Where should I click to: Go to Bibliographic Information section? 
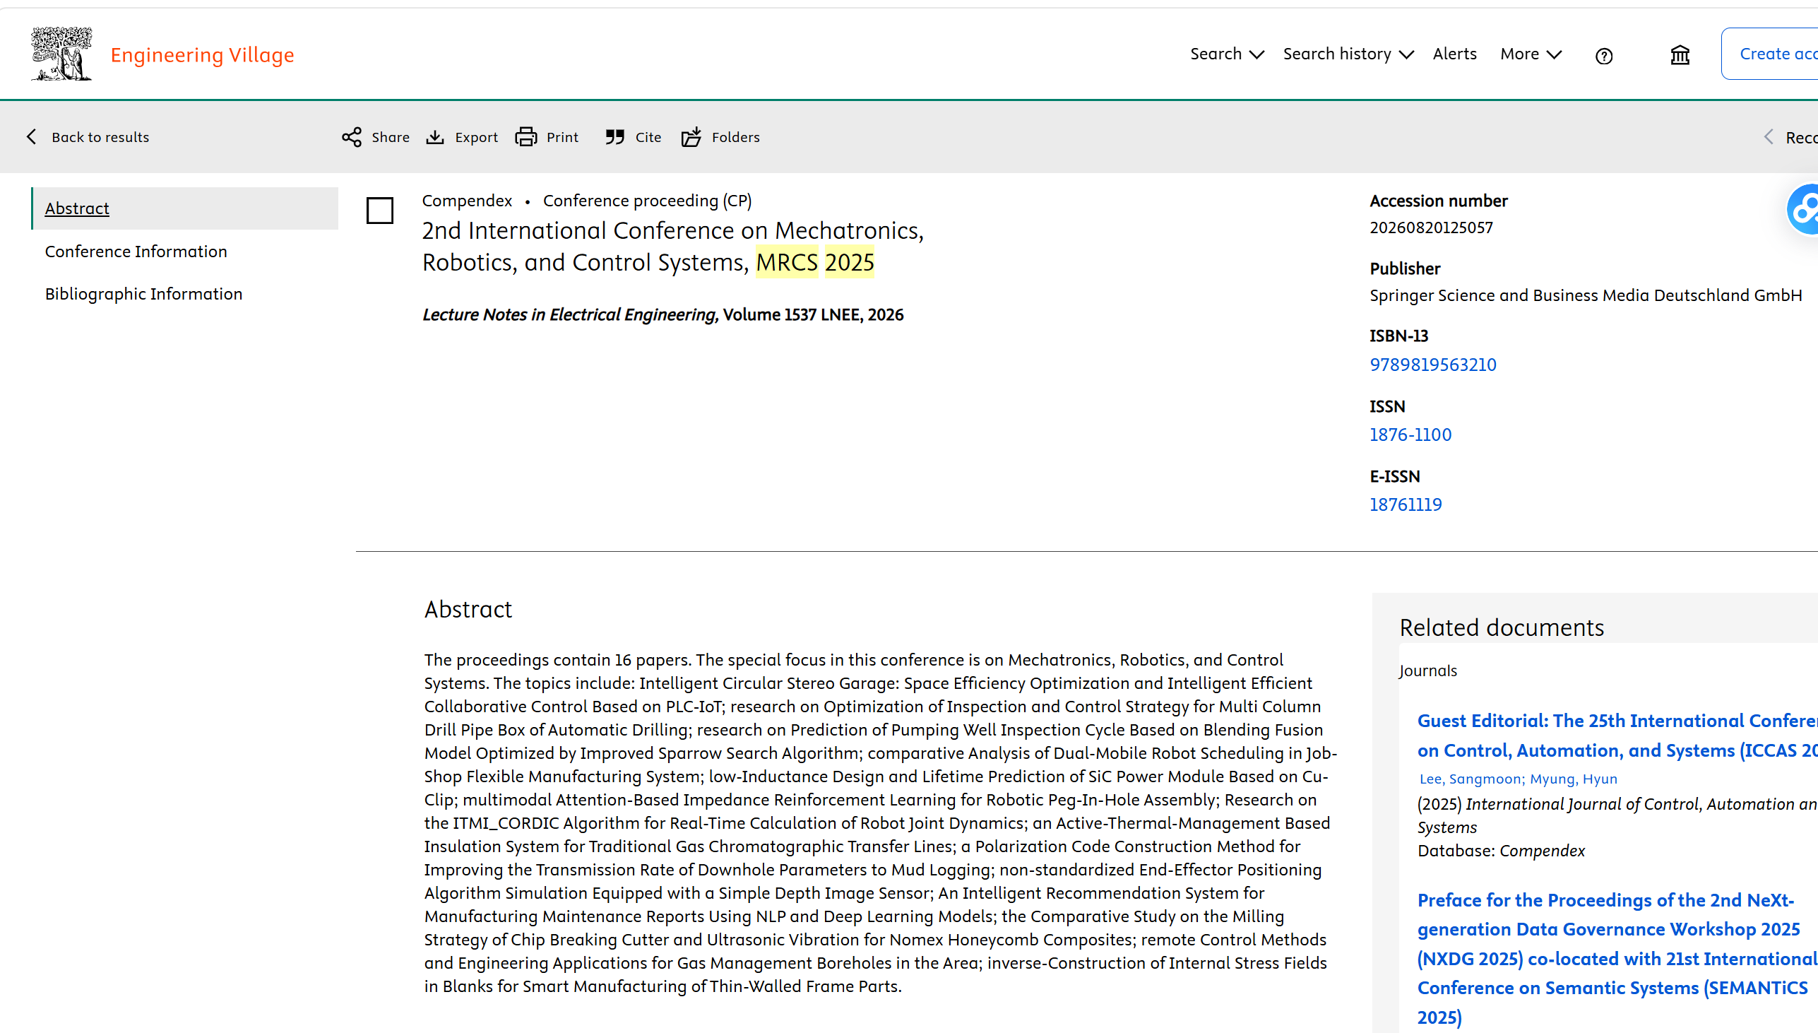click(x=144, y=294)
